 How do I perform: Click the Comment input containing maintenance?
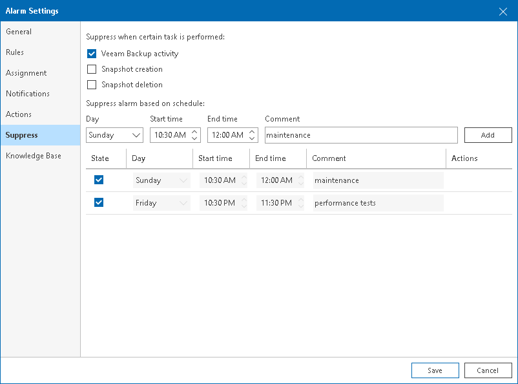(x=360, y=135)
